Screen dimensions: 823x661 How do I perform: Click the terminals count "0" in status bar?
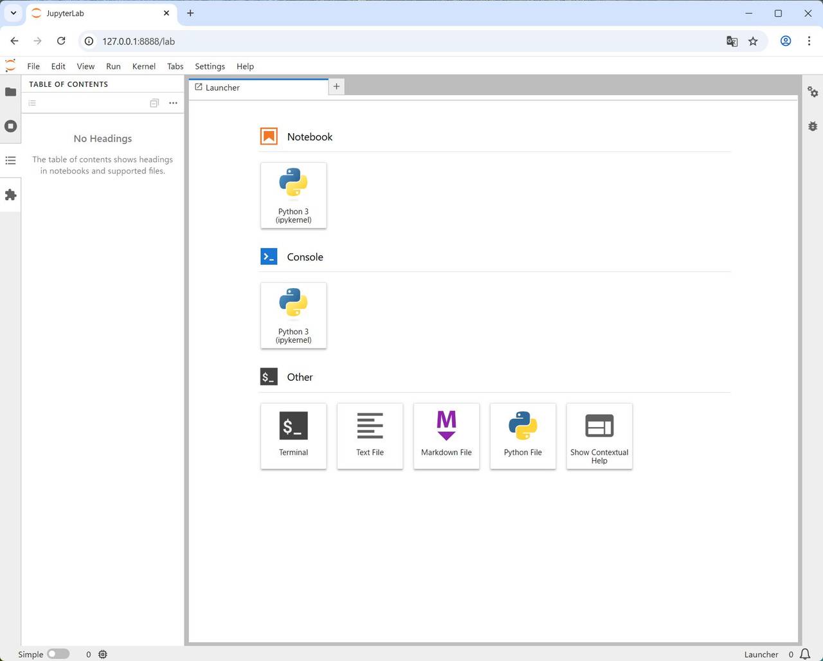(x=89, y=654)
